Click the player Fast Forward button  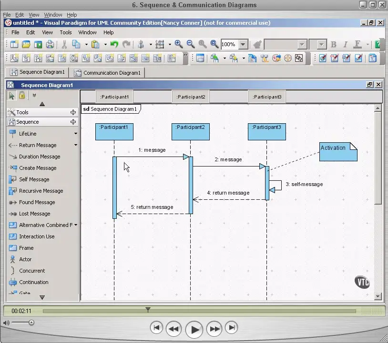[214, 329]
